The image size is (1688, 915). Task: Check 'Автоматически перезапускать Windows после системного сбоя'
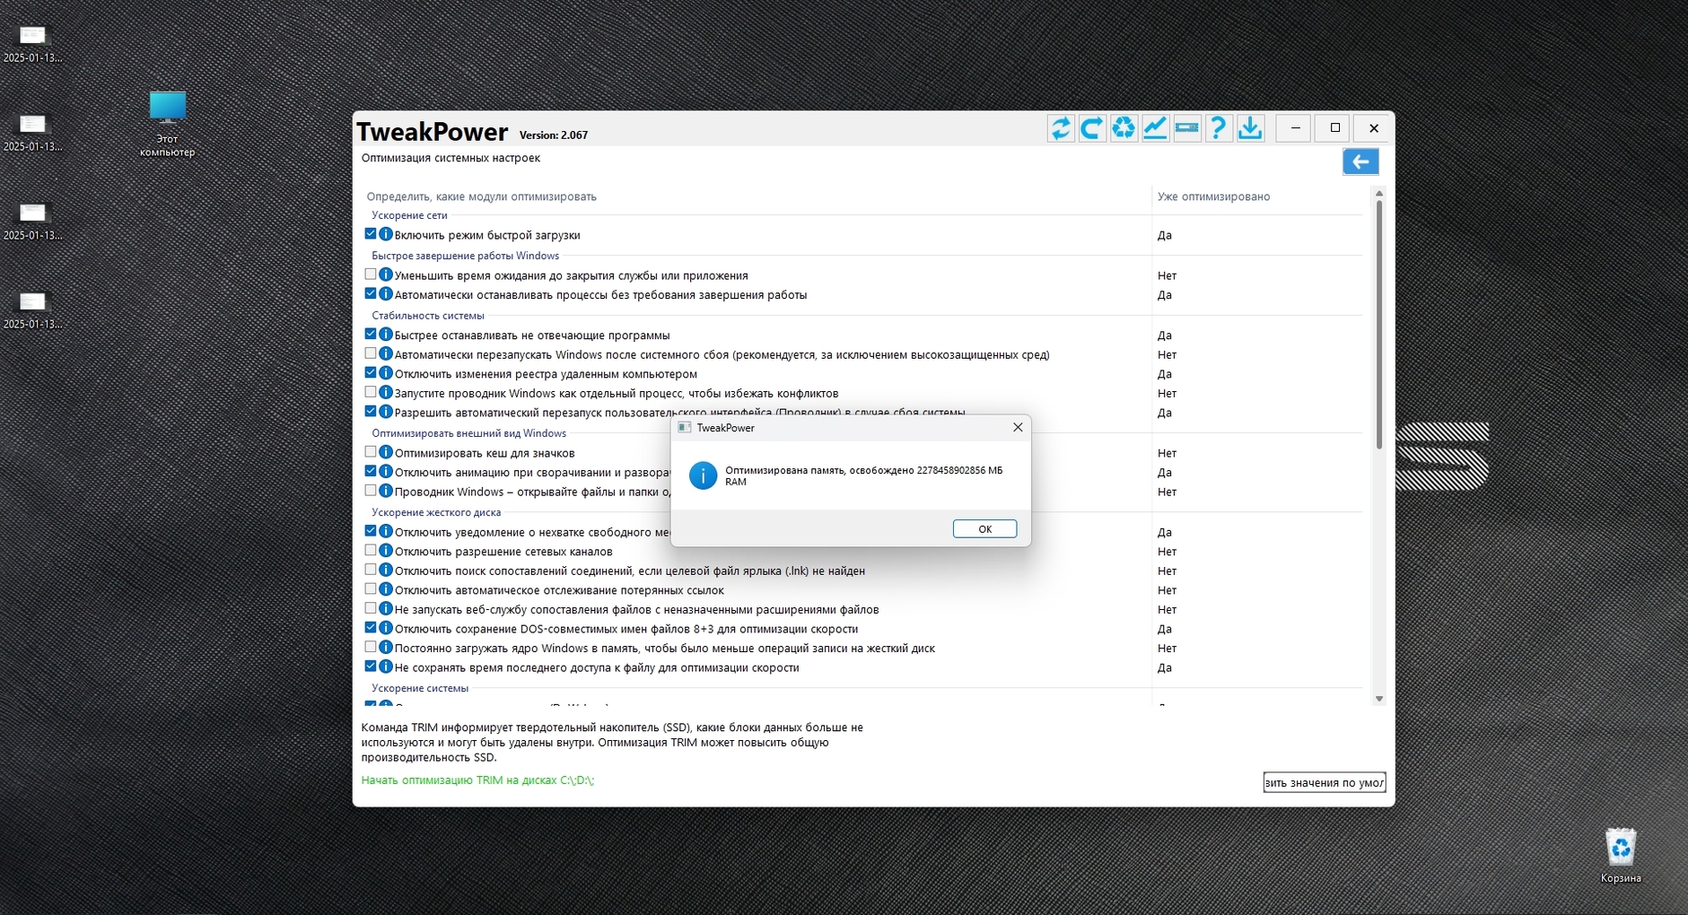pyautogui.click(x=371, y=354)
